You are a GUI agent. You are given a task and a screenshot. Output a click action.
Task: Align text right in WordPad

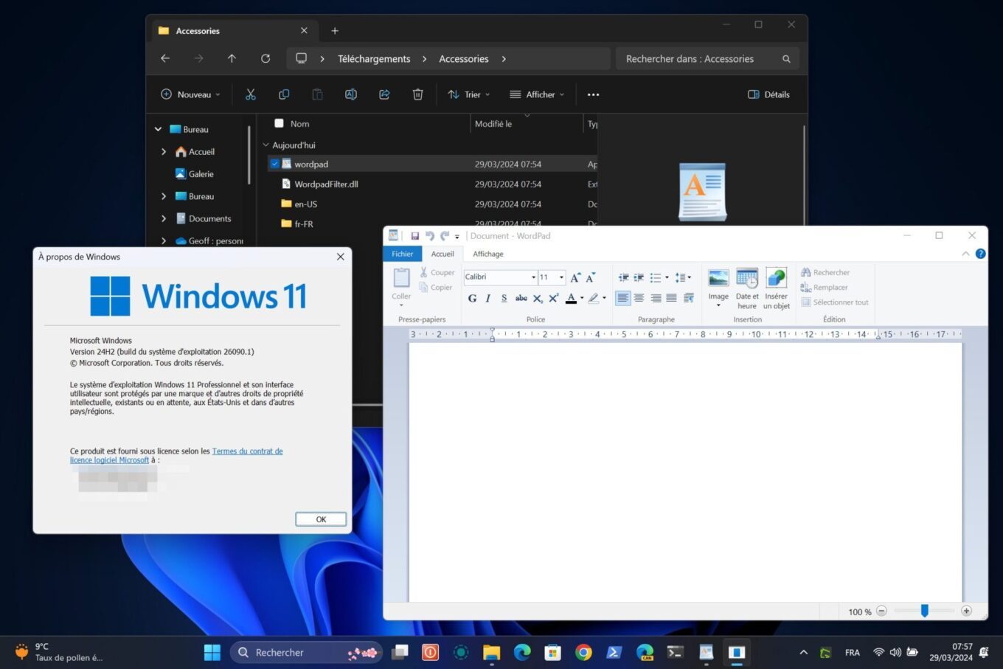click(656, 298)
